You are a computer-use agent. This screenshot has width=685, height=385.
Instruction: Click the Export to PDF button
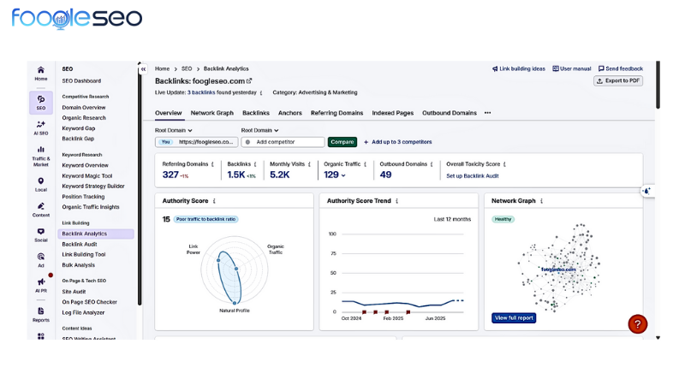[x=617, y=81]
